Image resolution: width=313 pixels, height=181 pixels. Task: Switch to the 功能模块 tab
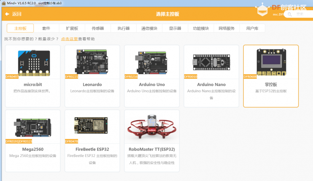[201, 29]
